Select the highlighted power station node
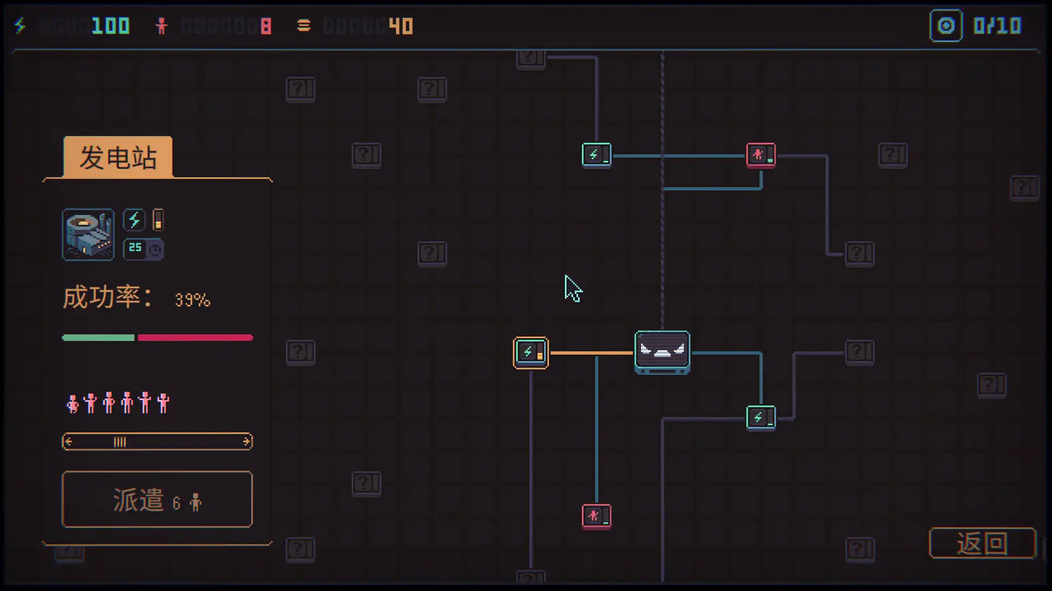 click(x=530, y=352)
